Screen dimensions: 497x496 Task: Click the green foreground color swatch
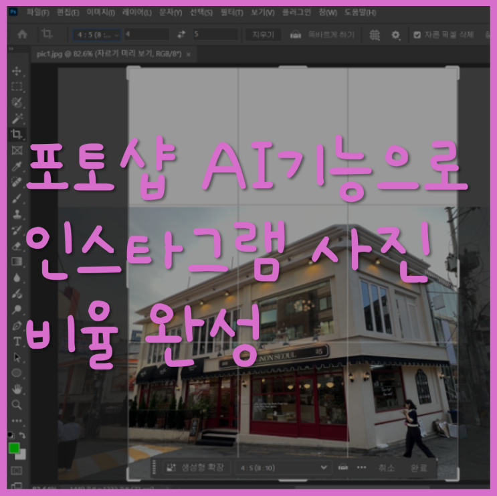pyautogui.click(x=13, y=448)
